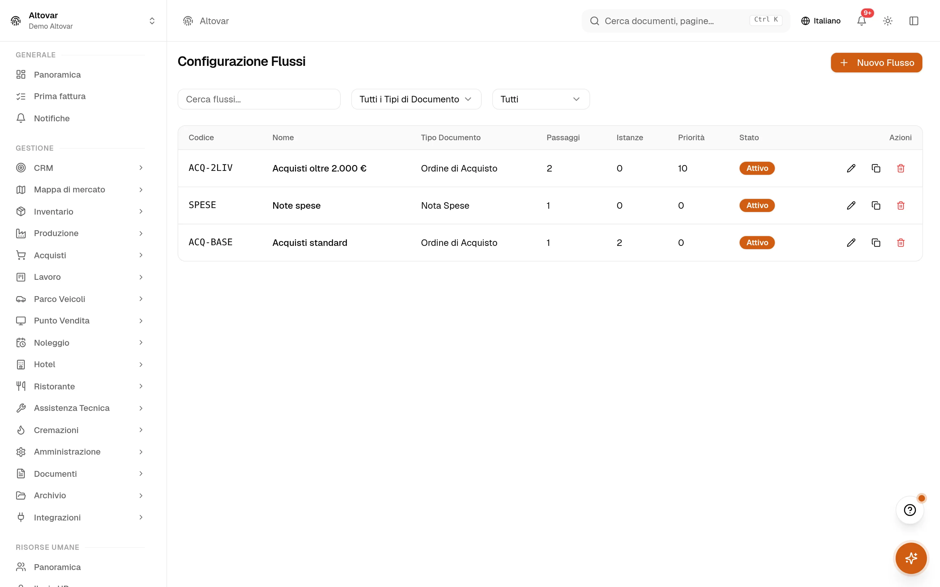
Task: Click the Priorità column header
Action: click(x=691, y=137)
